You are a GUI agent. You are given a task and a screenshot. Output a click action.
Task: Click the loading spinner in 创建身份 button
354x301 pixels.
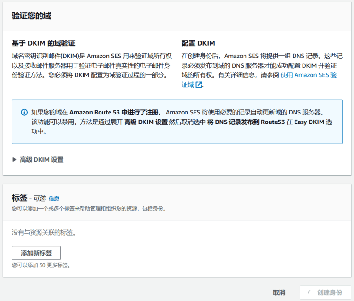coord(310,293)
